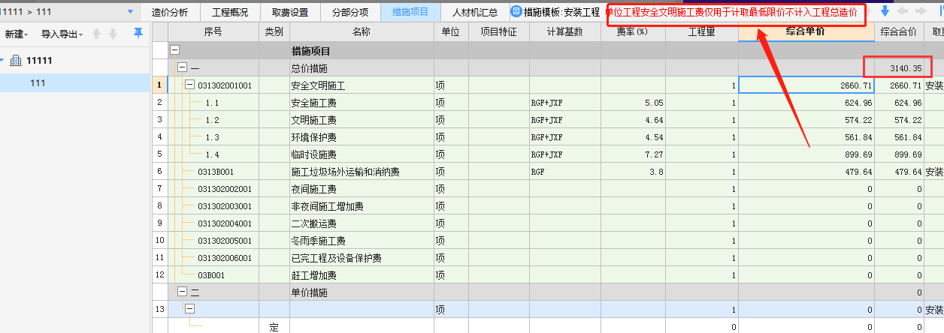Screen dimensions: 944x333
Task: Click the 临时设施费 name cell
Action: (361, 154)
